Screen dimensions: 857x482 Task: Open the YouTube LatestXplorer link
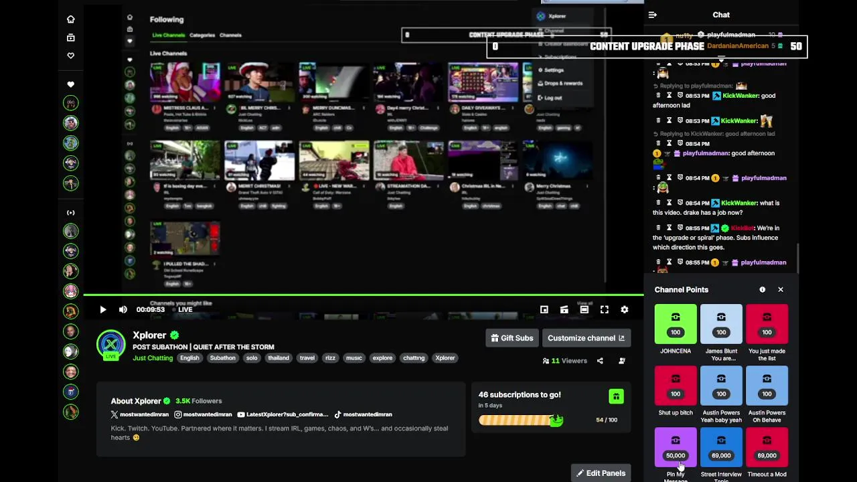[x=283, y=414]
